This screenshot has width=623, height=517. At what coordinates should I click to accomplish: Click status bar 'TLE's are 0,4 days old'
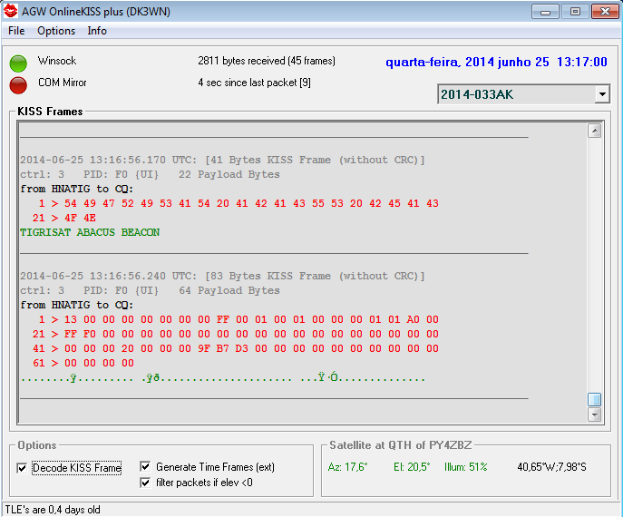[x=53, y=510]
